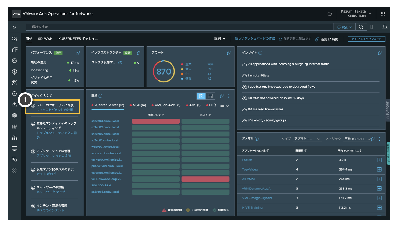The width and height of the screenshot is (398, 226).
Task: Open the 現在 time dropdown
Action: [345, 27]
